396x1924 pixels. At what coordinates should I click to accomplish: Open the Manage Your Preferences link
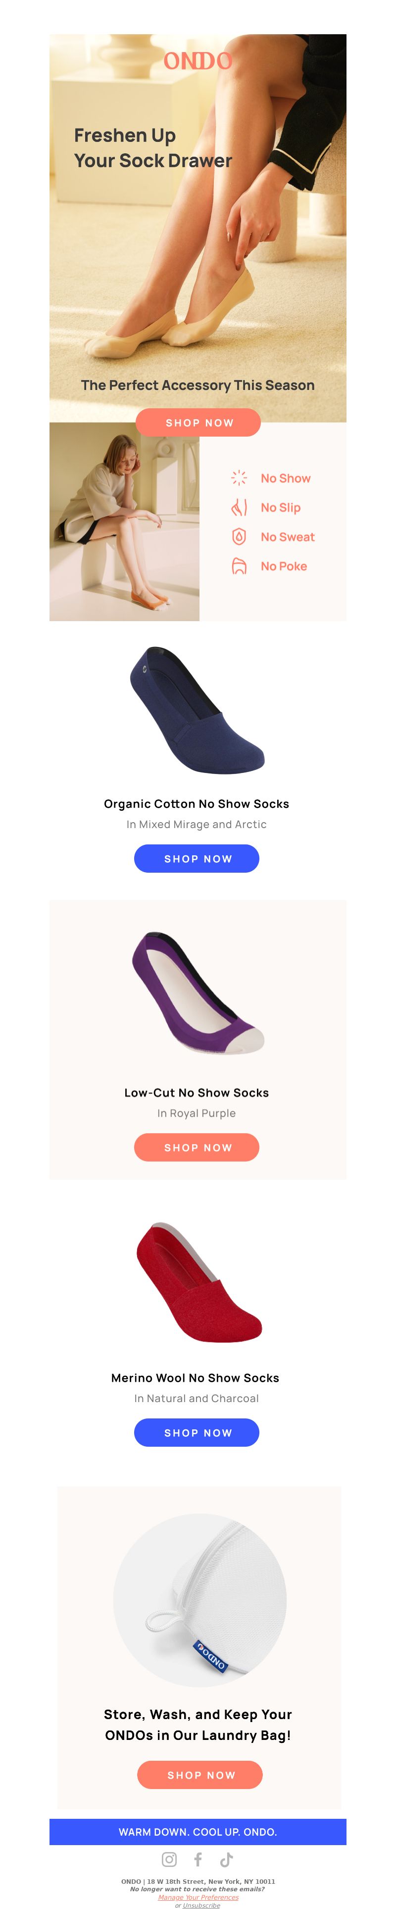pyautogui.click(x=198, y=1897)
